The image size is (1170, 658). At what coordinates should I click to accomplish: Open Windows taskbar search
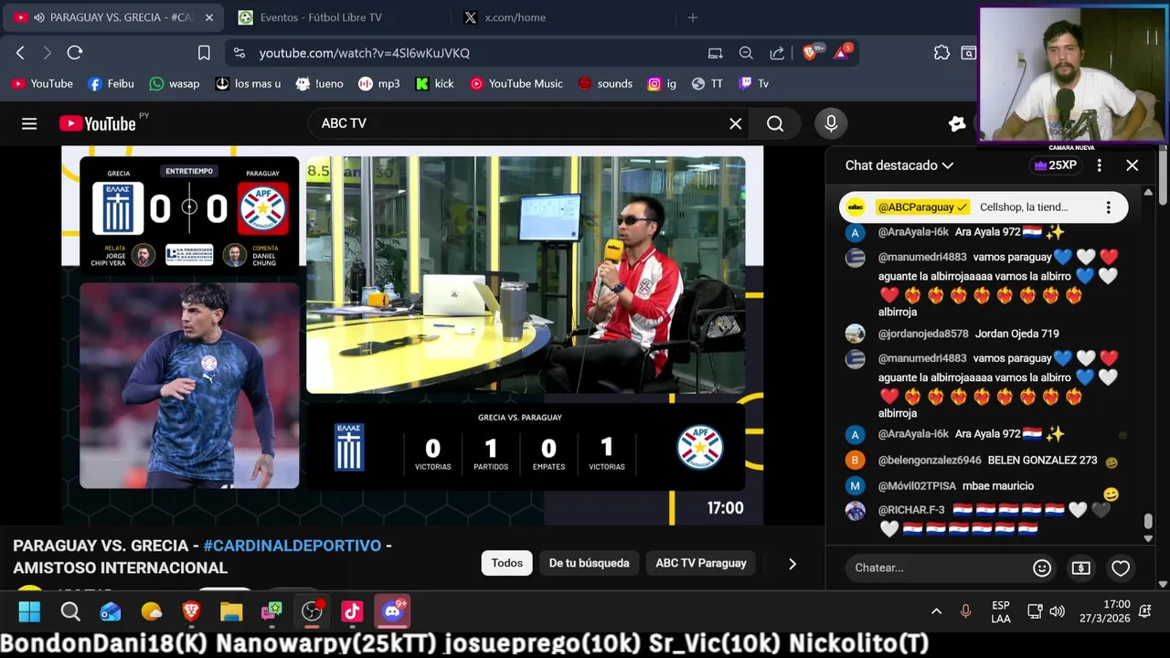point(70,611)
